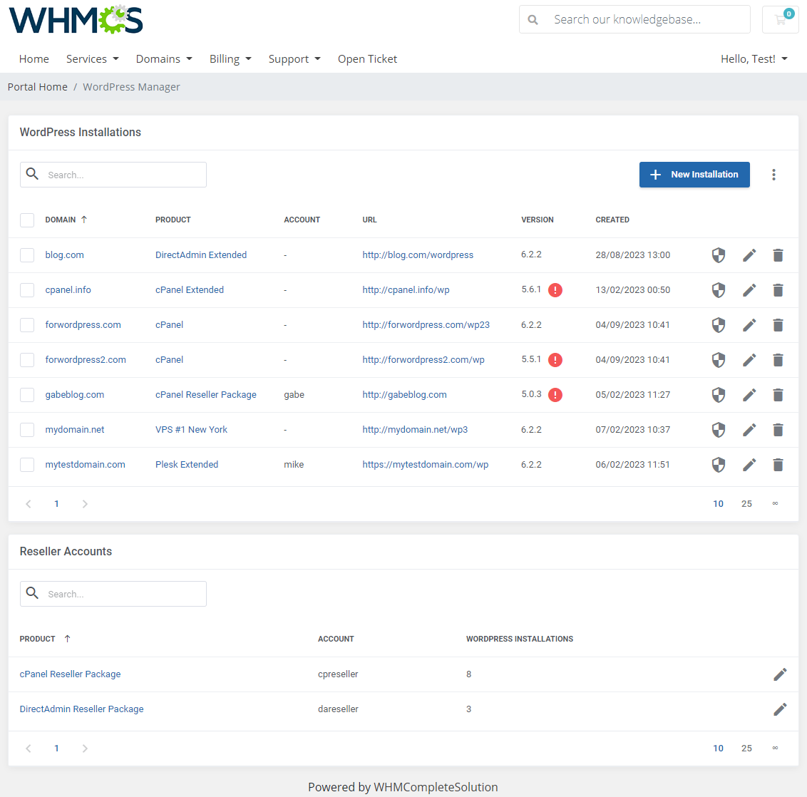Open the Services dropdown menu
The image size is (807, 797).
point(92,58)
